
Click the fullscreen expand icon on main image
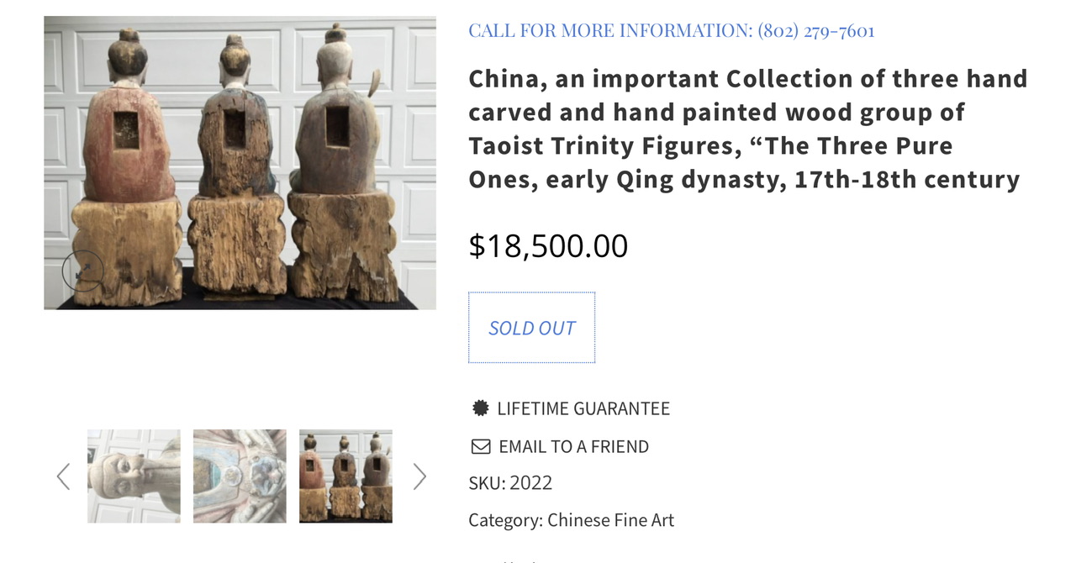point(82,271)
